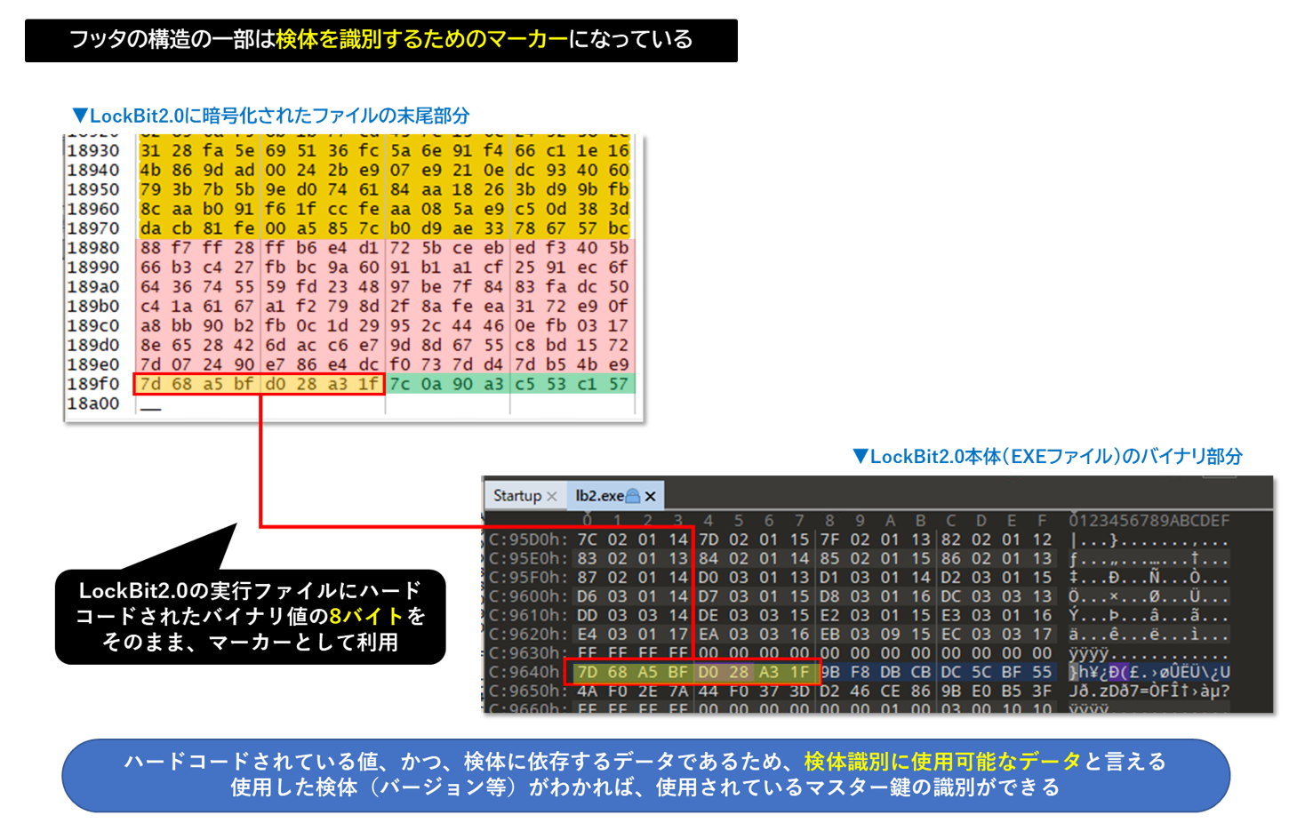Click row address C:9640h in hex editor
The height and width of the screenshot is (831, 1289).
tap(524, 672)
